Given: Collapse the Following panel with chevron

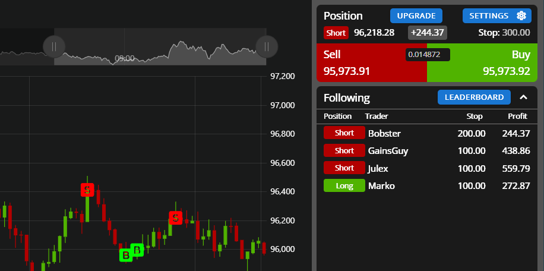Looking at the screenshot, I should [523, 97].
